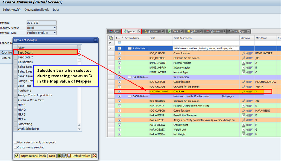The image size is (281, 161).
Task: Click the Organizational levels button in dialog
Action: [33, 156]
